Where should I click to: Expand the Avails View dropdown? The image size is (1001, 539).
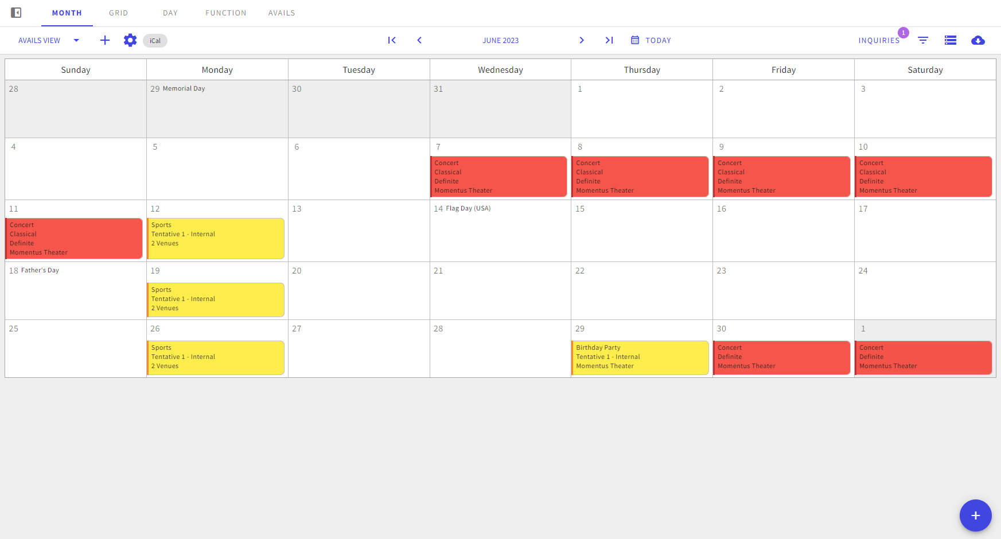(x=49, y=41)
